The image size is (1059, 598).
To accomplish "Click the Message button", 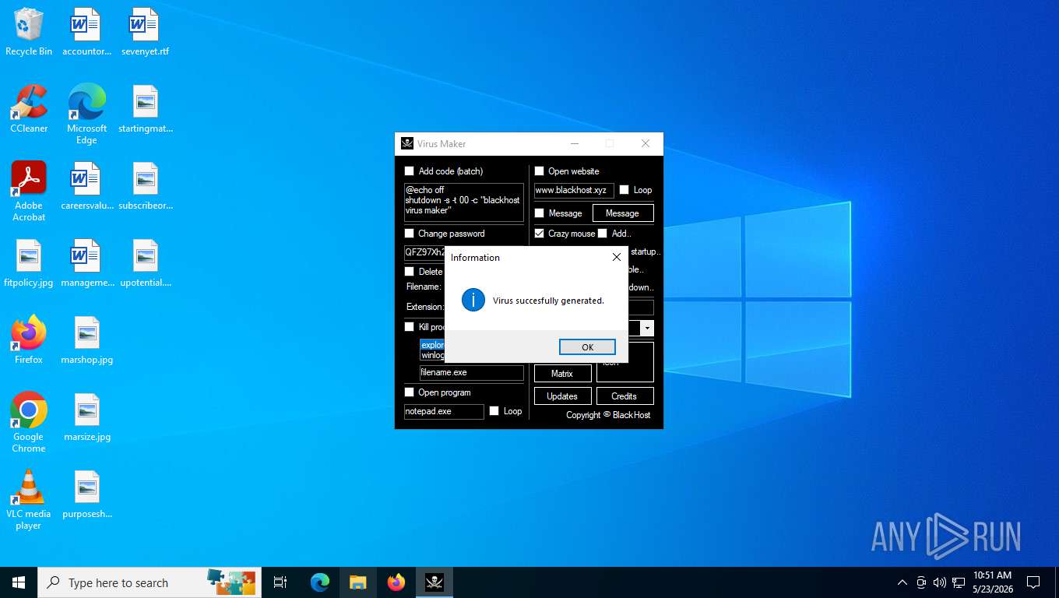I will (623, 213).
